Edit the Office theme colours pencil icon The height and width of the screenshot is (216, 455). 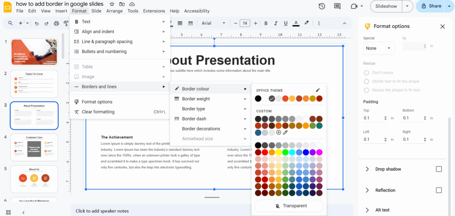point(318,90)
